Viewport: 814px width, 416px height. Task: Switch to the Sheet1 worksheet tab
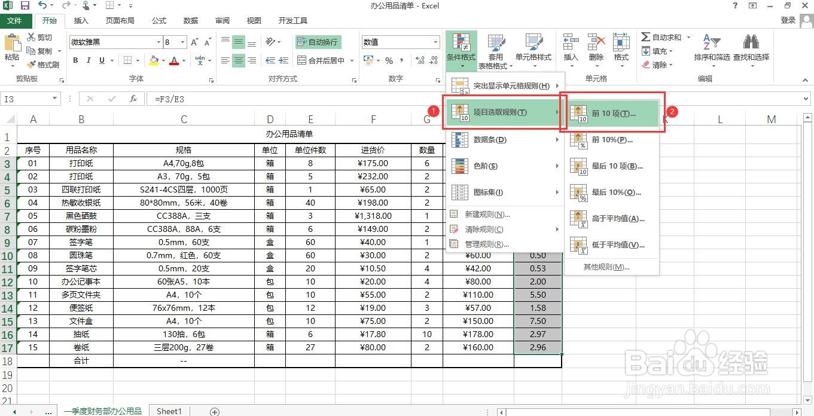click(x=168, y=411)
